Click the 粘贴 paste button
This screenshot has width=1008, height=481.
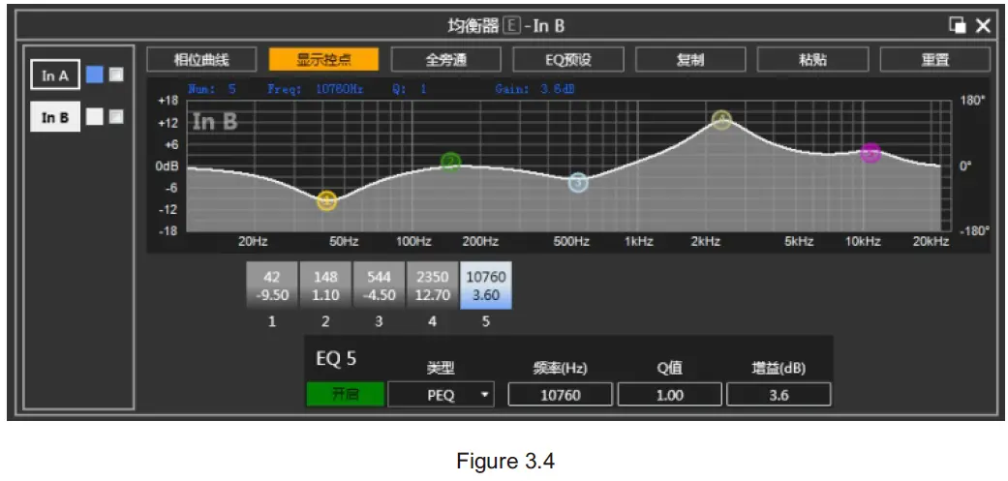click(x=812, y=60)
